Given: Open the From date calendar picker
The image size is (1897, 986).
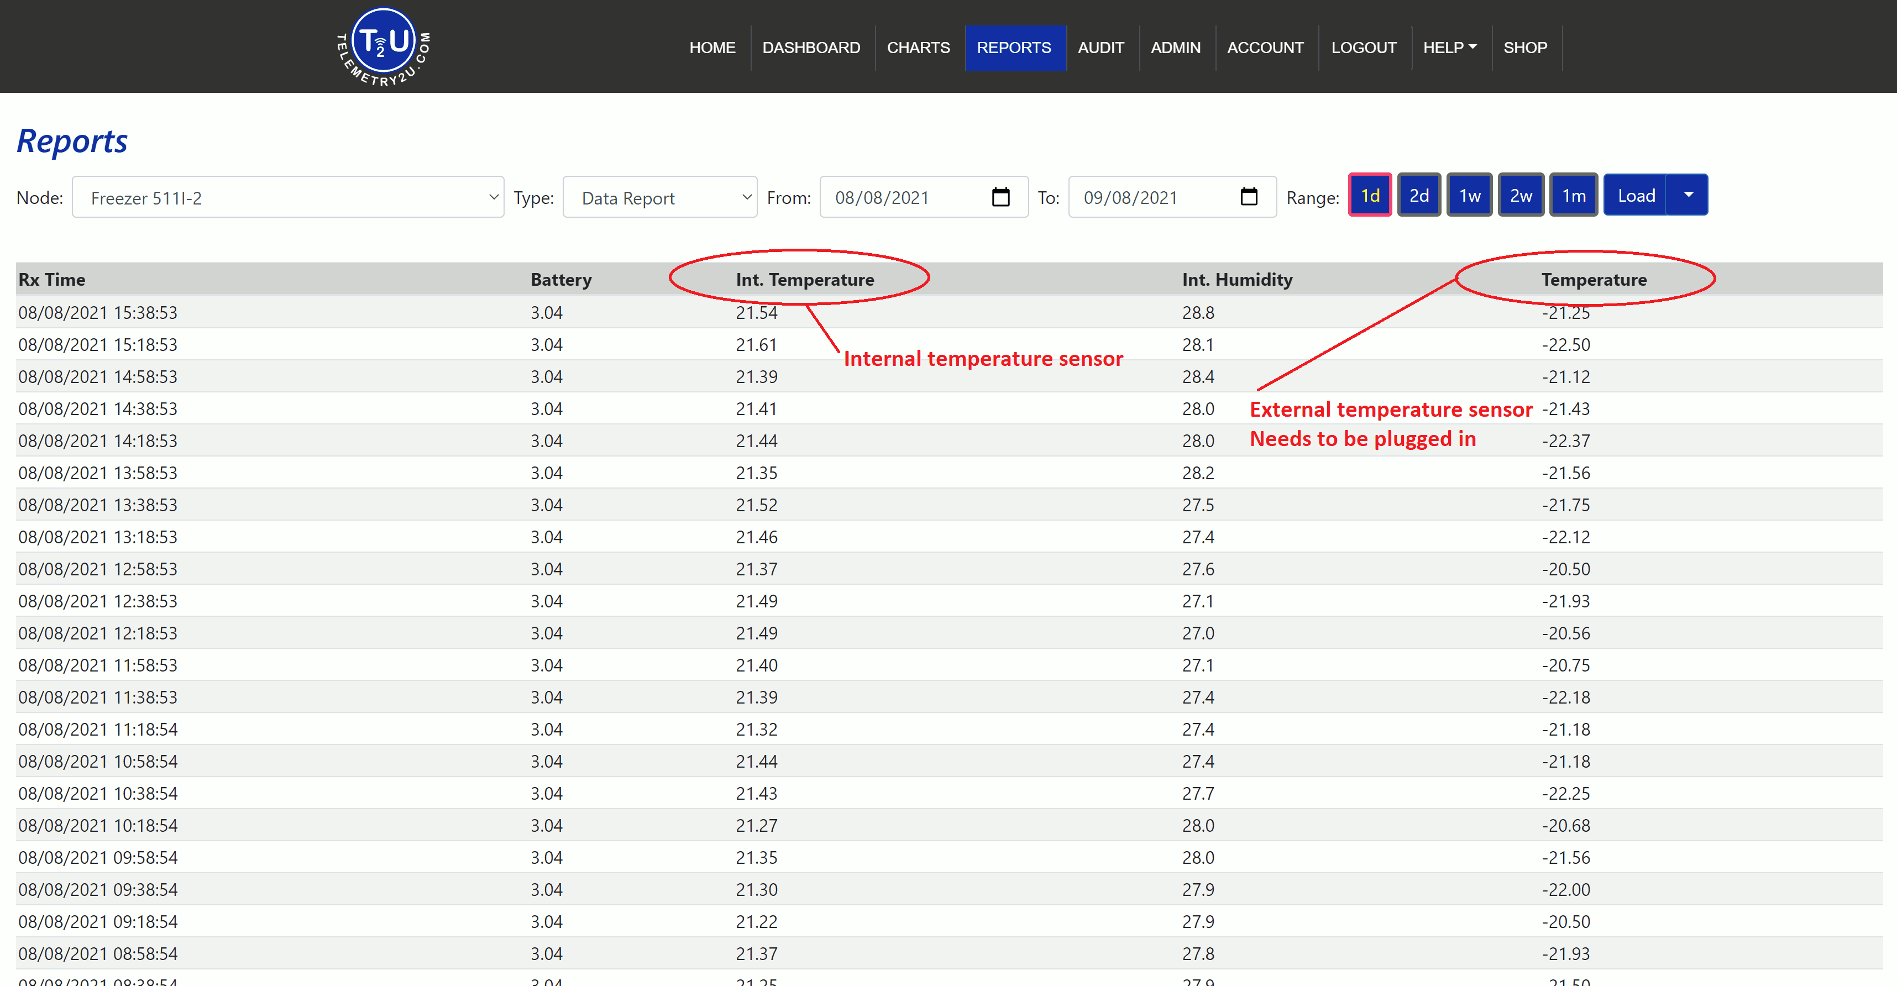Looking at the screenshot, I should (1000, 197).
